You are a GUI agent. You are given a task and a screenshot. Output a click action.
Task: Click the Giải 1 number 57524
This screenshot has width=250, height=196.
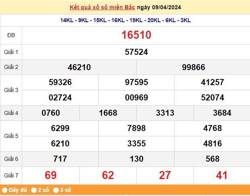[x=136, y=52]
